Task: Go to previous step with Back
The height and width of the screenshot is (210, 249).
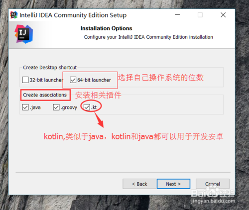Action: pyautogui.click(x=139, y=184)
